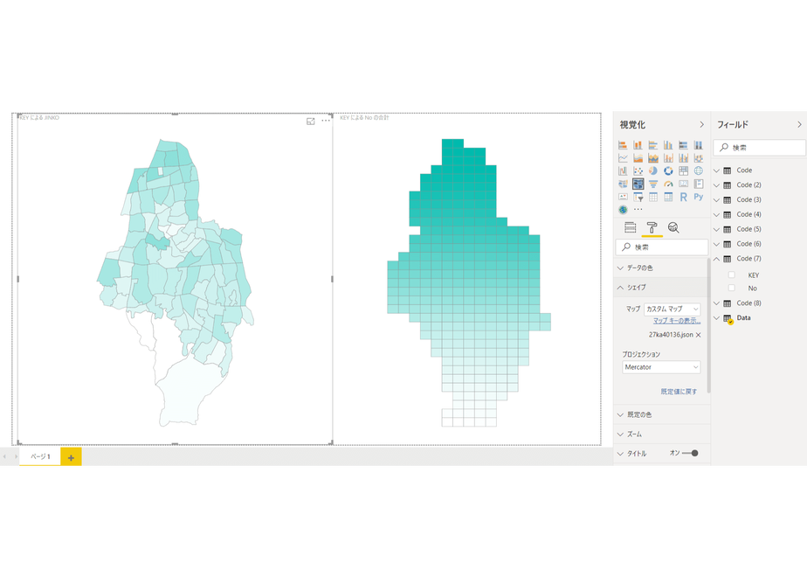This screenshot has width=807, height=577.
Task: Expand the Code (2) table
Action: (716, 185)
